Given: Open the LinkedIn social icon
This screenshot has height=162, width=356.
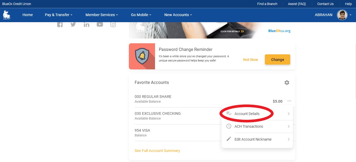Looking at the screenshot, I should click(86, 25).
